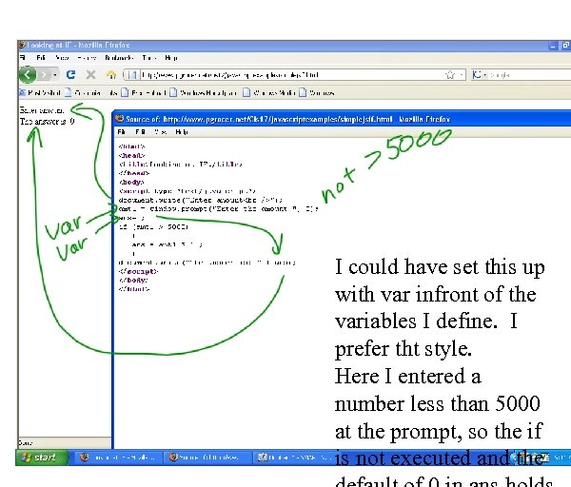Switch to third taskbar application button
The image size is (571, 487).
(x=294, y=458)
